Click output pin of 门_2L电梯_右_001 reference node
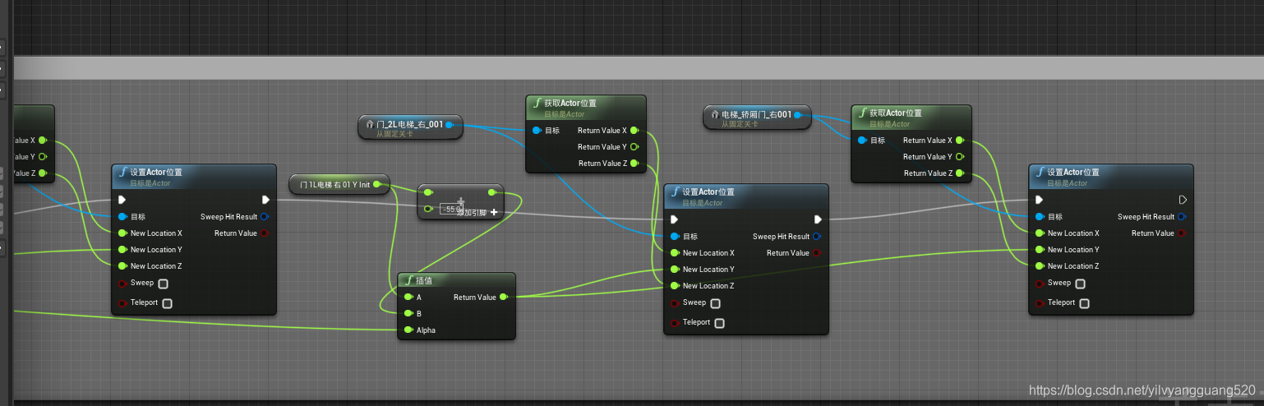This screenshot has height=406, width=1264. click(x=449, y=126)
